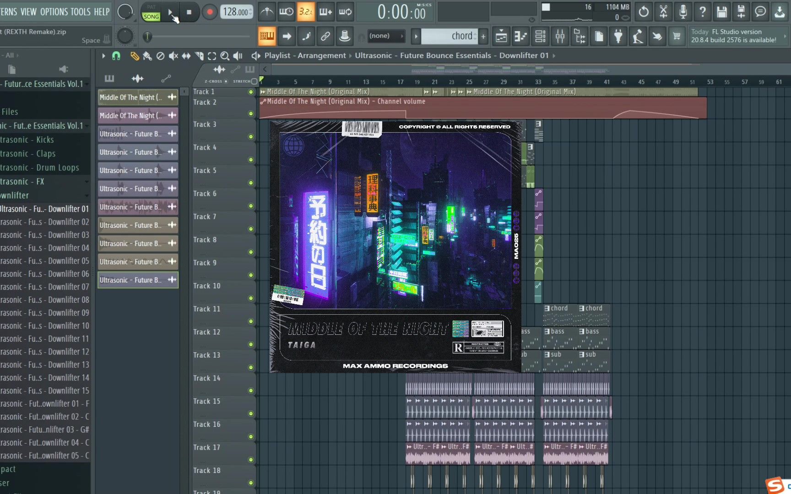This screenshot has width=791, height=494.
Task: Toggle the metronome icon
Action: tap(266, 12)
